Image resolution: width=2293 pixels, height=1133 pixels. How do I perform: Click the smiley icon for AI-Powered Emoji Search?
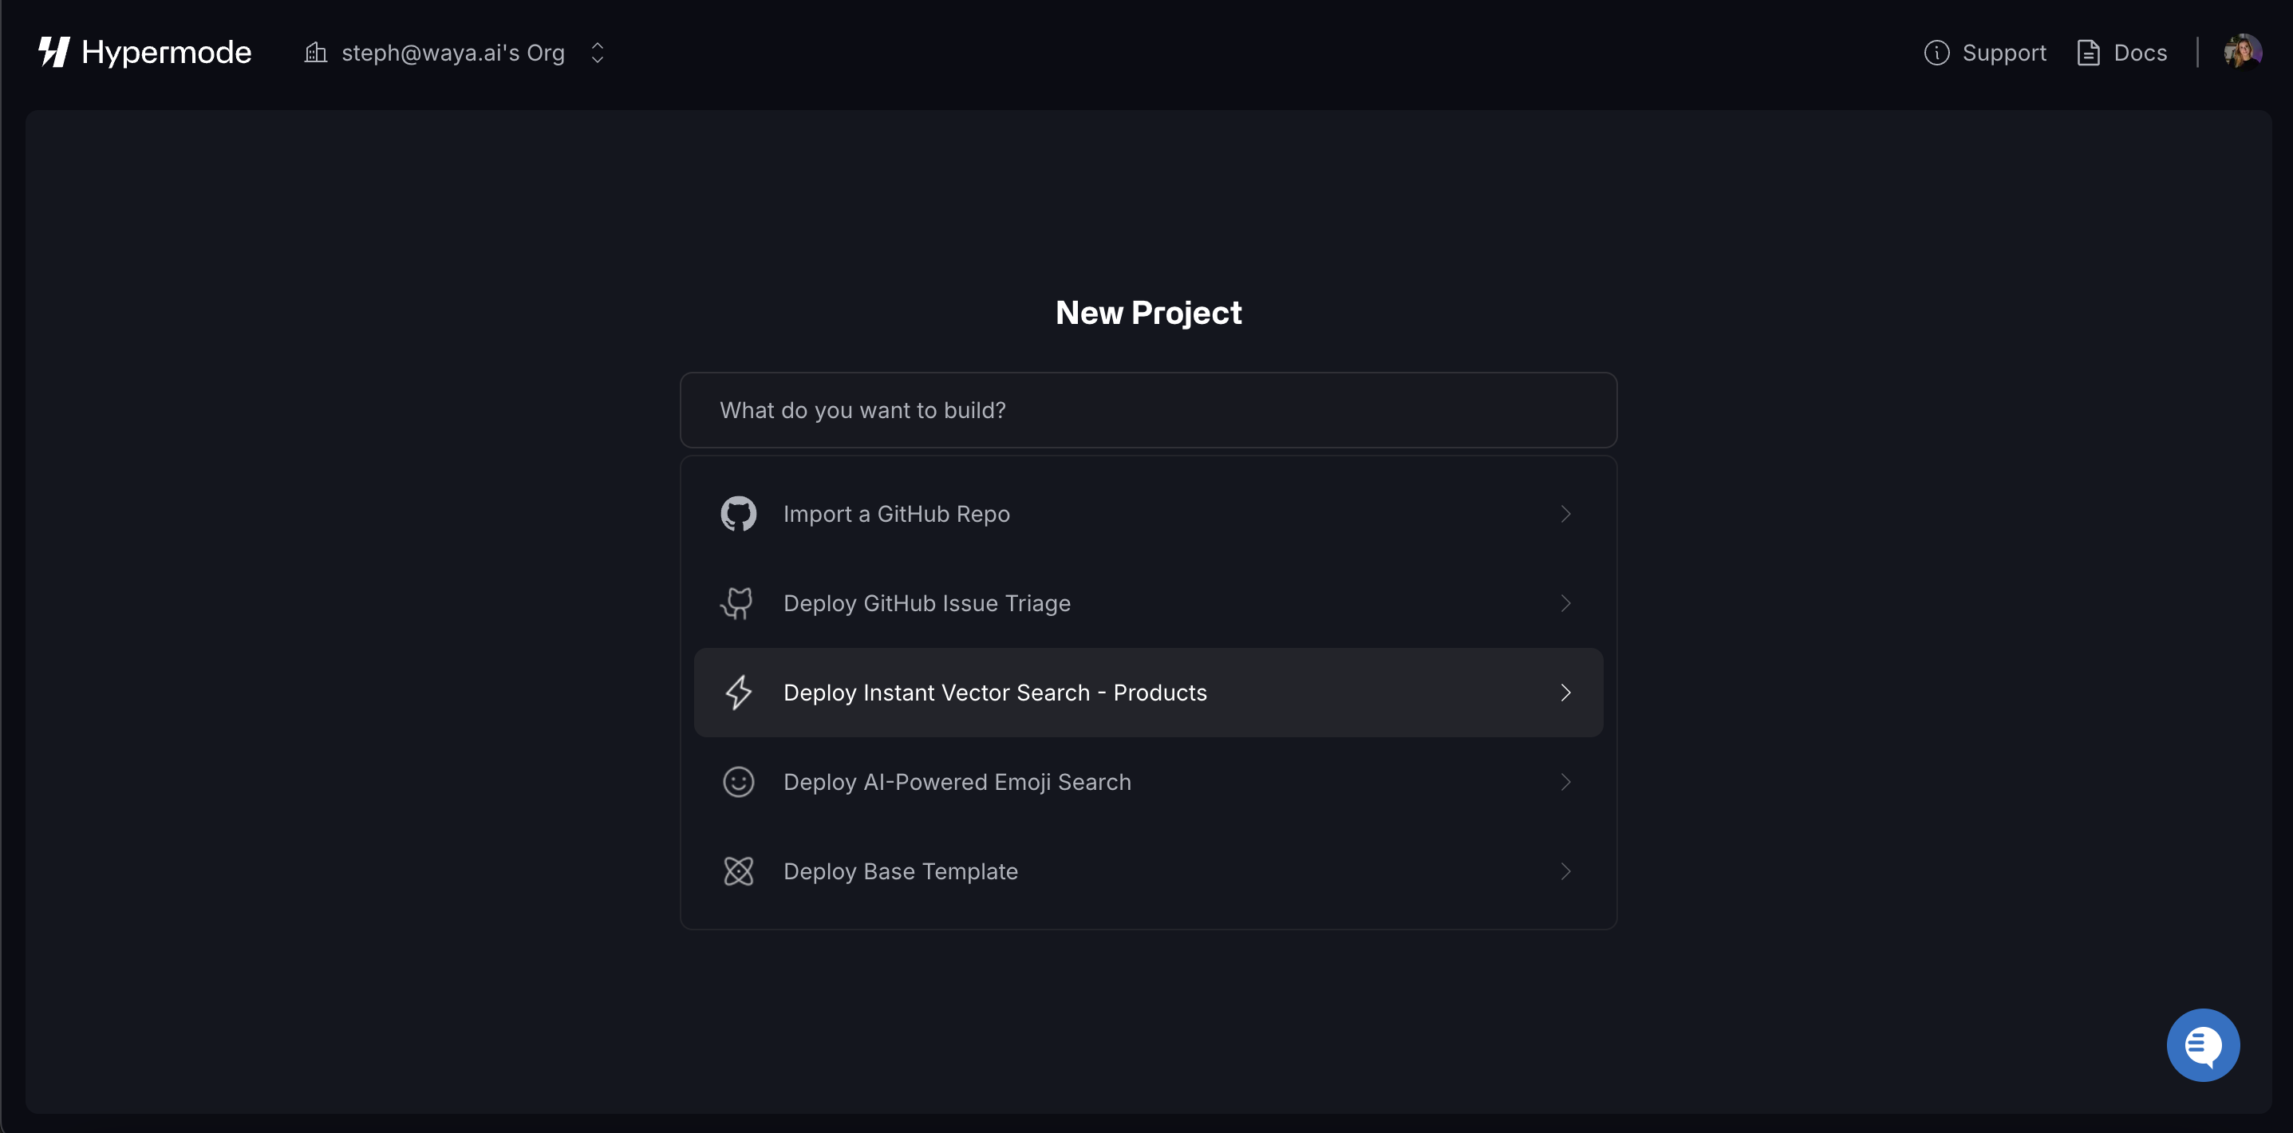[737, 781]
